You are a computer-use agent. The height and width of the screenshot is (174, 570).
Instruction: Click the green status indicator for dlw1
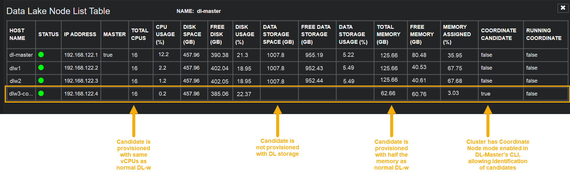[x=41, y=68]
